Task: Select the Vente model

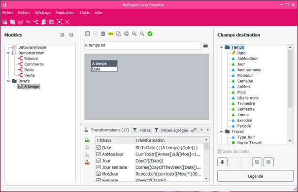Action: tap(30, 75)
